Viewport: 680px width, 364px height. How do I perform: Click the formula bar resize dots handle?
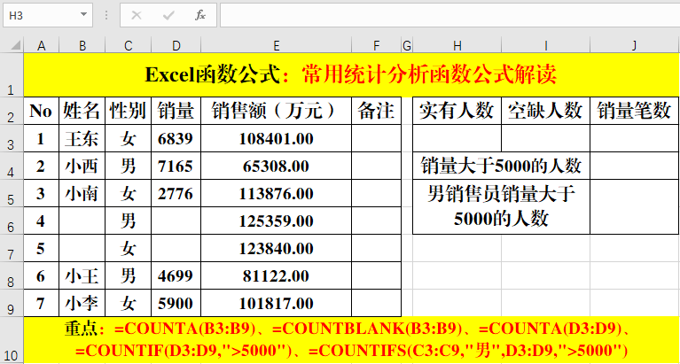[106, 16]
